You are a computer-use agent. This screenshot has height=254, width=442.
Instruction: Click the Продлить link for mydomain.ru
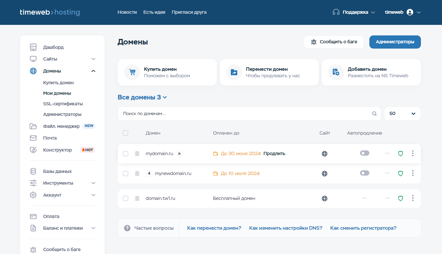(x=274, y=154)
